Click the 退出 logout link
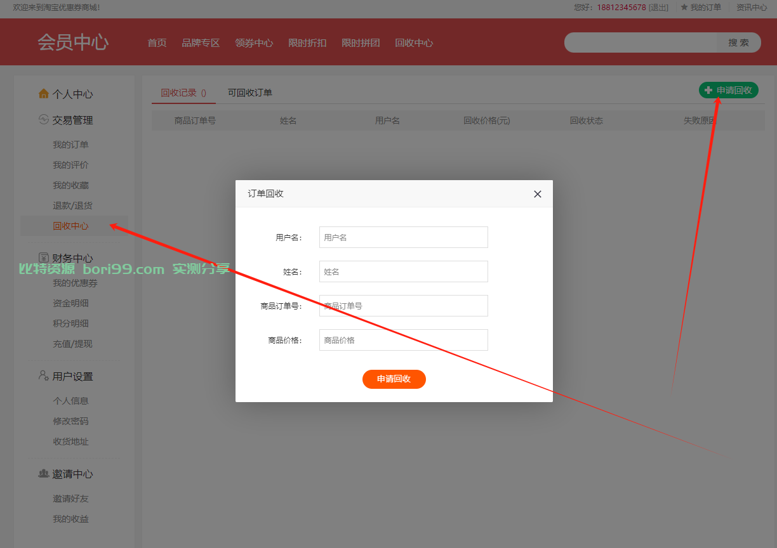The height and width of the screenshot is (548, 777). [x=658, y=8]
